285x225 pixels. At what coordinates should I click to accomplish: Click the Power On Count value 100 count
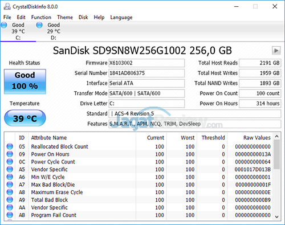tap(260, 93)
